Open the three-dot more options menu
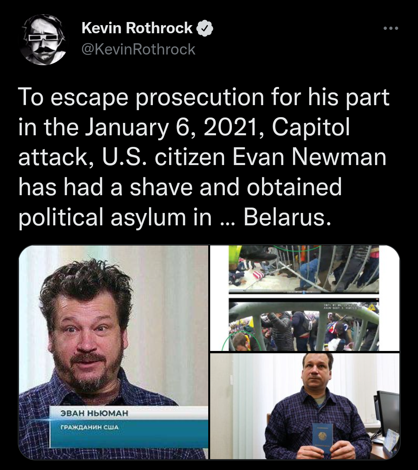Viewport: 418px width, 470px height. pyautogui.click(x=391, y=29)
